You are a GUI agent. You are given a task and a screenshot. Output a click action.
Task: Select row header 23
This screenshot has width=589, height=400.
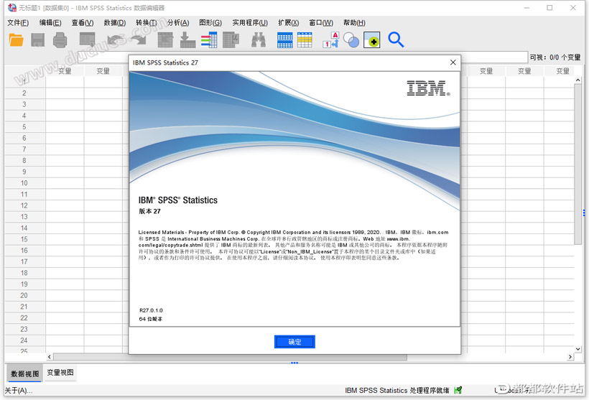(24, 329)
